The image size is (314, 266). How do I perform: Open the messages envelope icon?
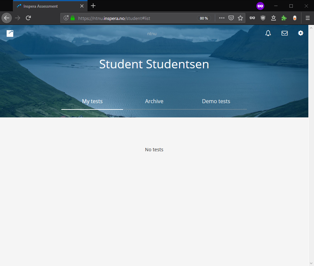click(x=284, y=33)
